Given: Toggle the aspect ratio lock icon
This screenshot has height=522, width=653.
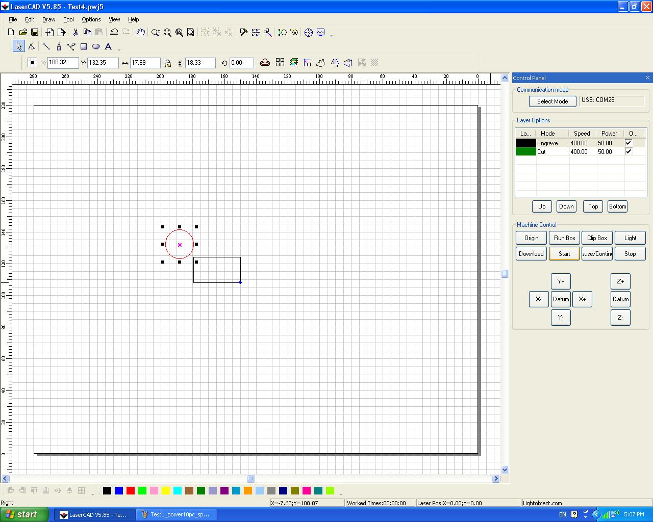Looking at the screenshot, I should point(167,63).
